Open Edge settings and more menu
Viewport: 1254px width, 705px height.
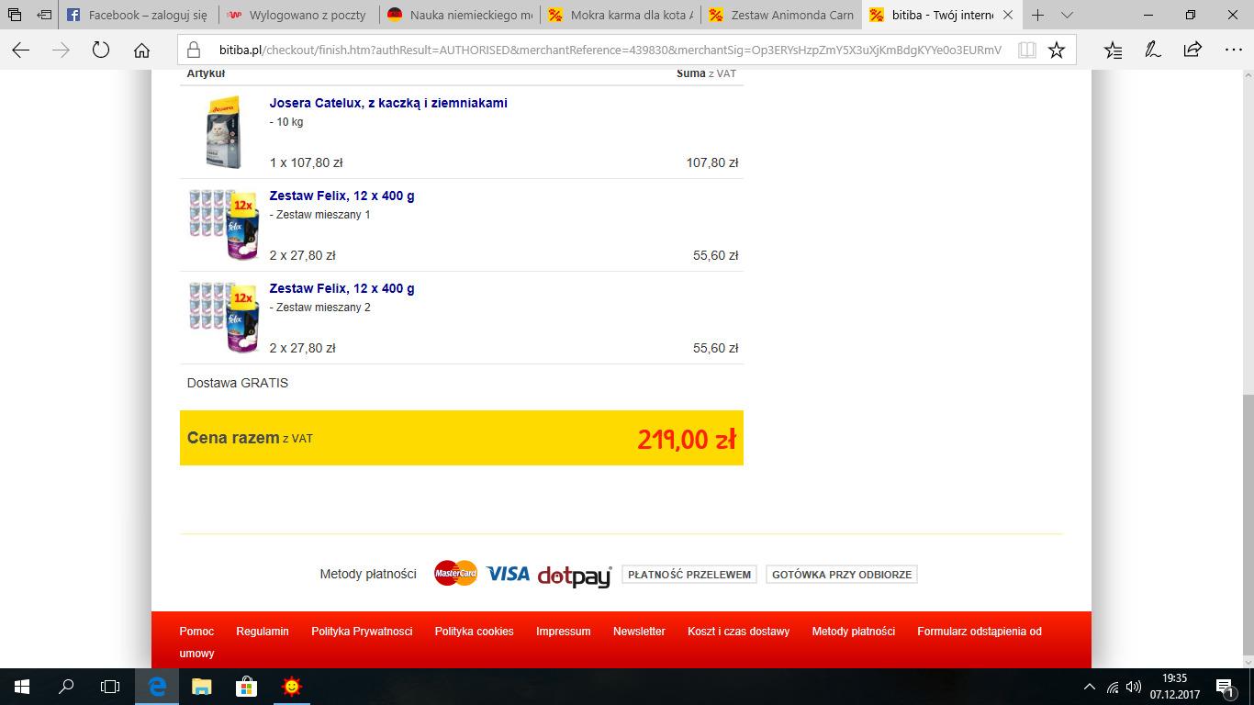1233,50
